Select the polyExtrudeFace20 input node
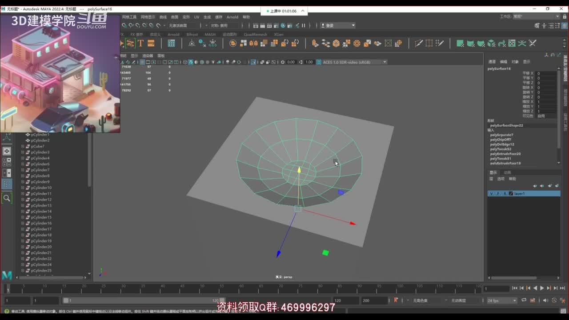569x320 pixels. tap(505, 154)
